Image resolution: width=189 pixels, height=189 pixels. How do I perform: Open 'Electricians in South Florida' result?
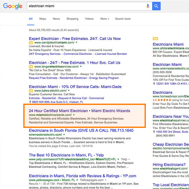pyautogui.click(x=81, y=130)
